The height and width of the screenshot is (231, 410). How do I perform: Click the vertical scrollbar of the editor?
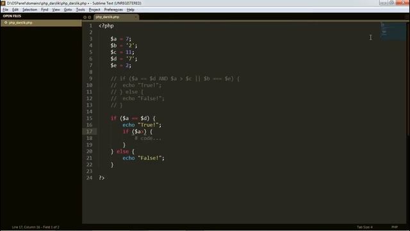coord(408,78)
